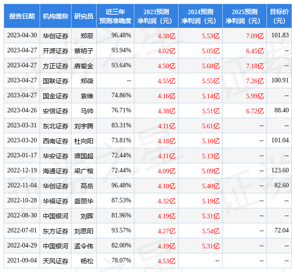Select researcher 郑辰
292x272 pixels.
click(87, 35)
